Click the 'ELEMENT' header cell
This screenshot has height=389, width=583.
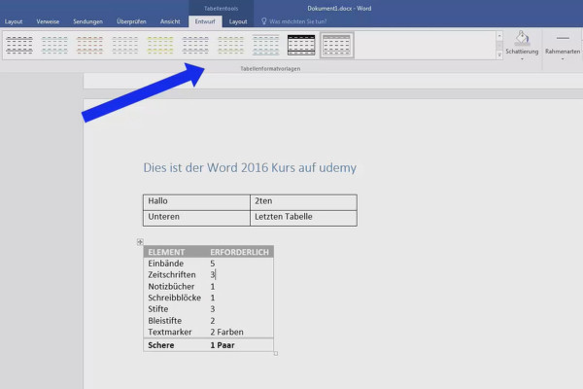click(166, 252)
